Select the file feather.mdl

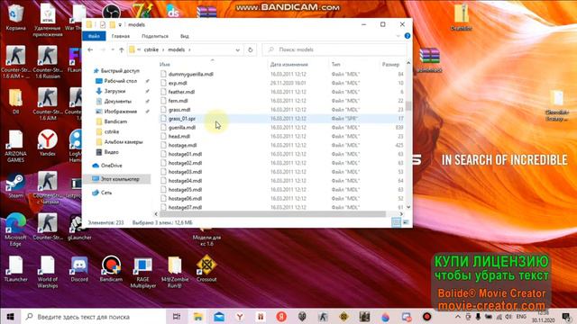tap(181, 92)
